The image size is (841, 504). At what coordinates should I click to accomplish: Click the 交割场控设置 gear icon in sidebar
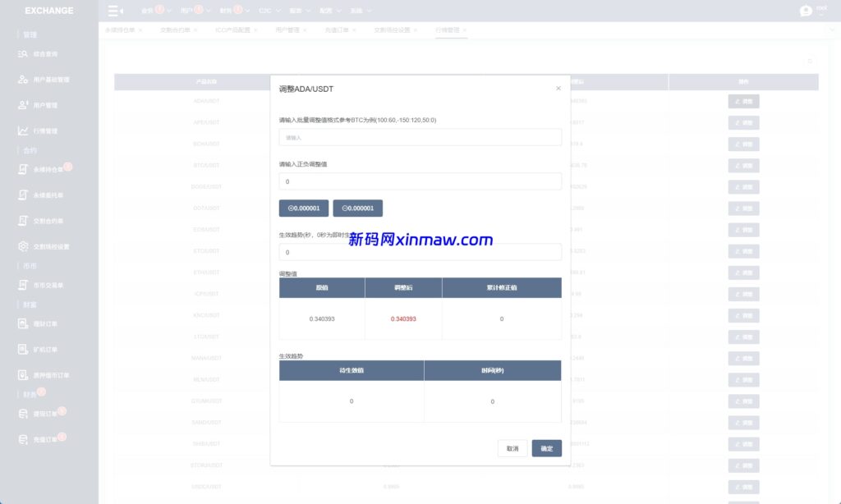pyautogui.click(x=23, y=246)
